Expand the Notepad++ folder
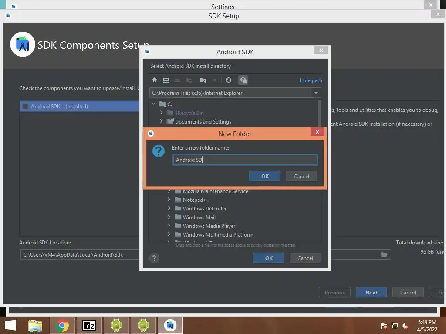Viewport: 446px width, 334px height. point(169,200)
